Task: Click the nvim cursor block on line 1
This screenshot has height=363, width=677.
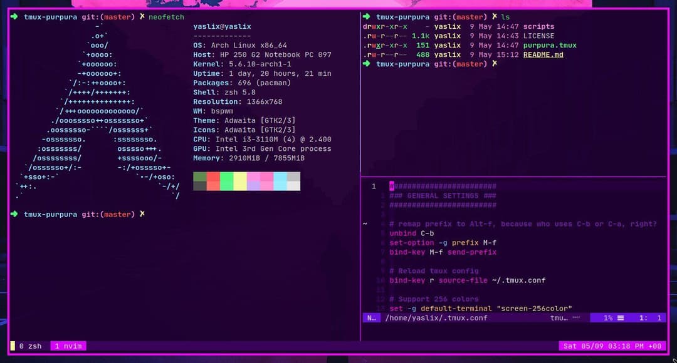Action: (x=392, y=187)
